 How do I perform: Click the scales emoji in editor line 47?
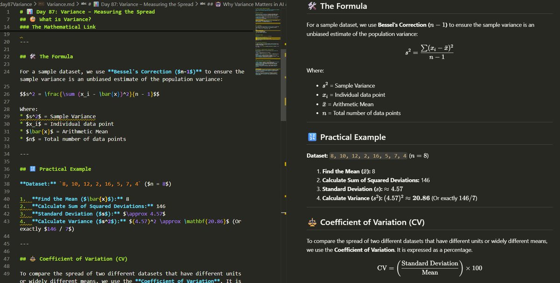tap(33, 258)
